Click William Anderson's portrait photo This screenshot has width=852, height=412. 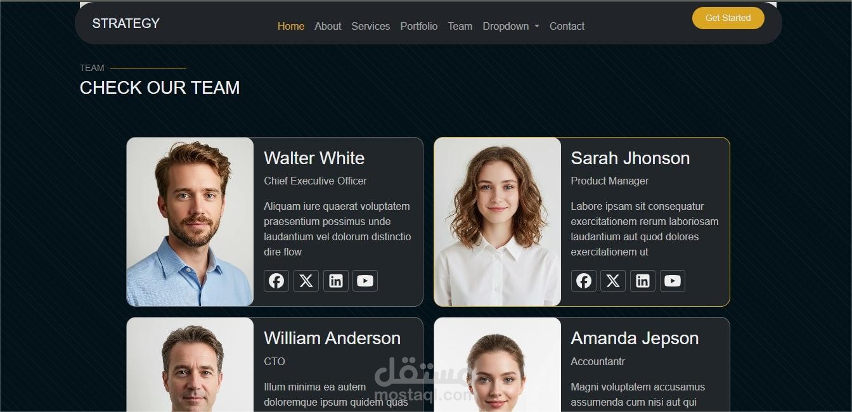coord(190,364)
